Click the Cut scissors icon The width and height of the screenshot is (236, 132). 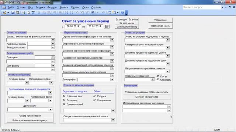tap(39, 13)
